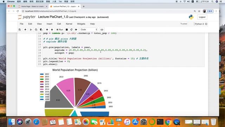Click the 1800 color swatch in the legend
Viewport: 225px width, 127px height.
(x=42, y=74)
